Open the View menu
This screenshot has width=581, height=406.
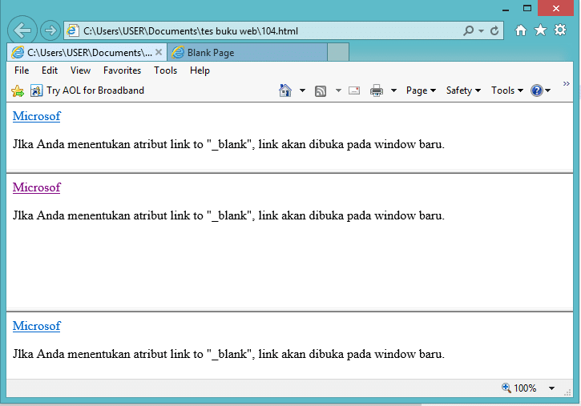click(x=80, y=70)
